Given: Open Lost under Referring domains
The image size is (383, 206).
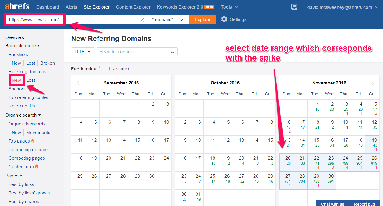Looking at the screenshot, I should 31,80.
